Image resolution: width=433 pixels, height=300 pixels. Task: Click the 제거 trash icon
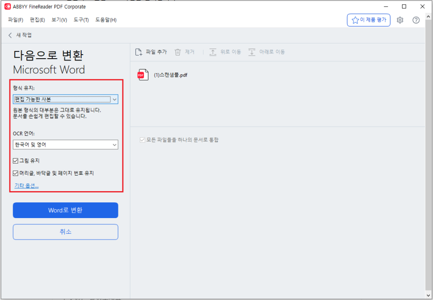coord(178,52)
